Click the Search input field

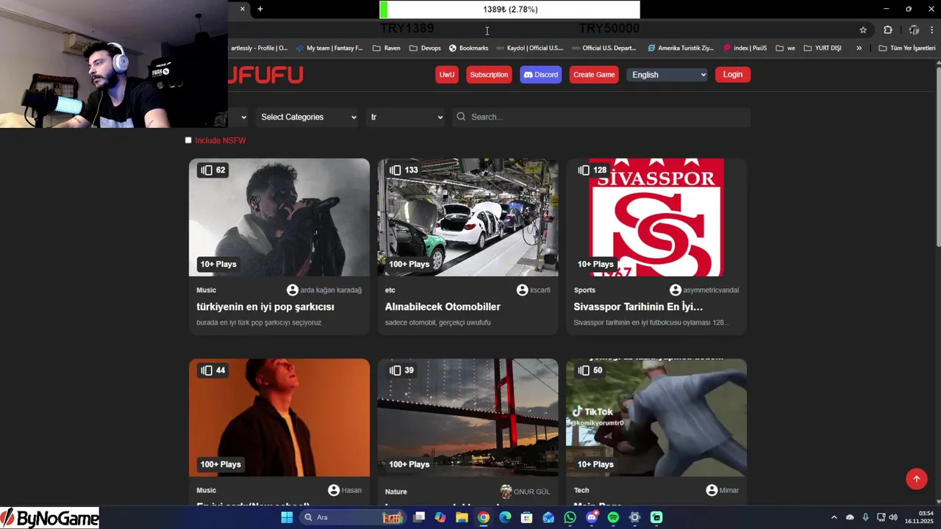click(601, 117)
